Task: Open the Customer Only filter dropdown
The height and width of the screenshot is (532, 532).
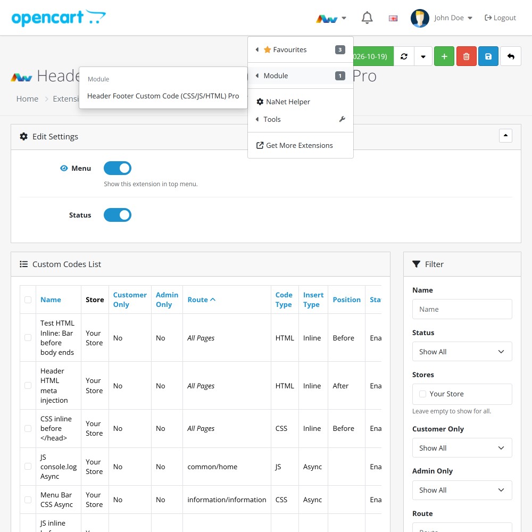Action: coord(462,448)
